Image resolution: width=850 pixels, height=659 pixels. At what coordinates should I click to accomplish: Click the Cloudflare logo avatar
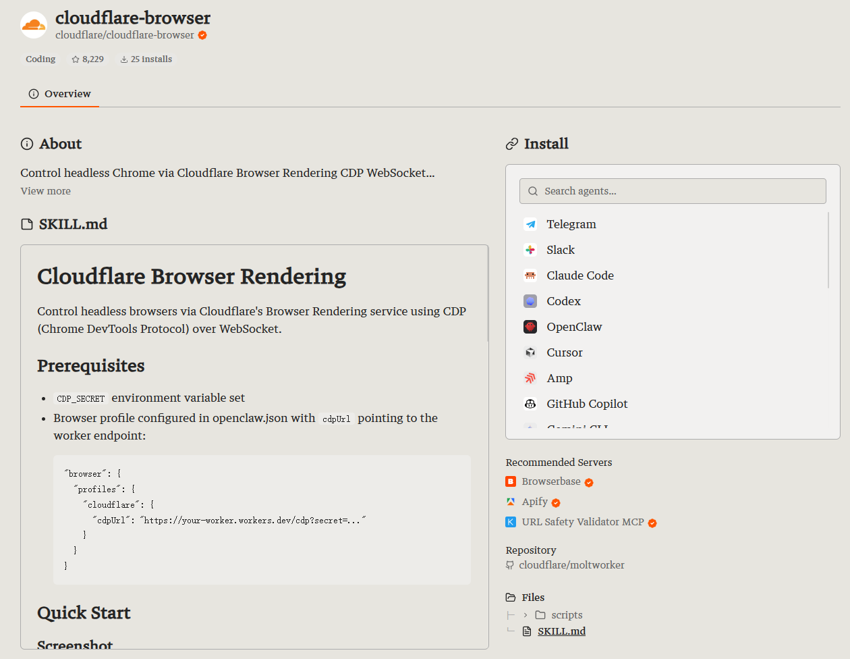tap(34, 25)
